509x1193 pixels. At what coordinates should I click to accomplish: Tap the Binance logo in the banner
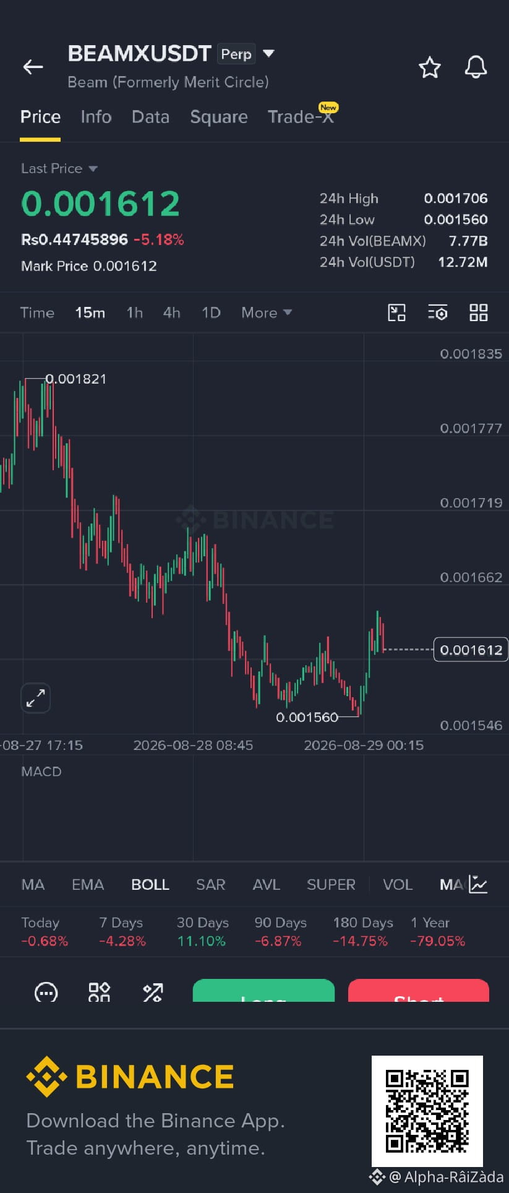pyautogui.click(x=130, y=1077)
